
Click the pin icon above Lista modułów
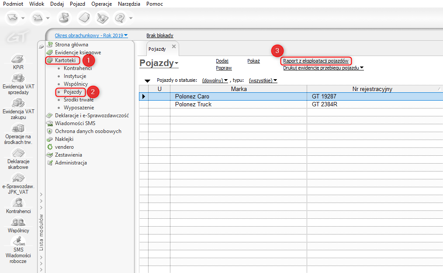click(x=41, y=47)
